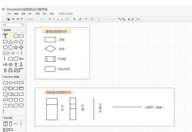
Task: Open the font family dropdown
Action: 31,19
